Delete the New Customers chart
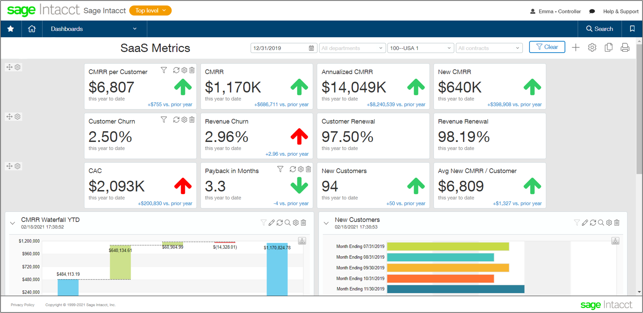Image resolution: width=643 pixels, height=313 pixels. (617, 222)
